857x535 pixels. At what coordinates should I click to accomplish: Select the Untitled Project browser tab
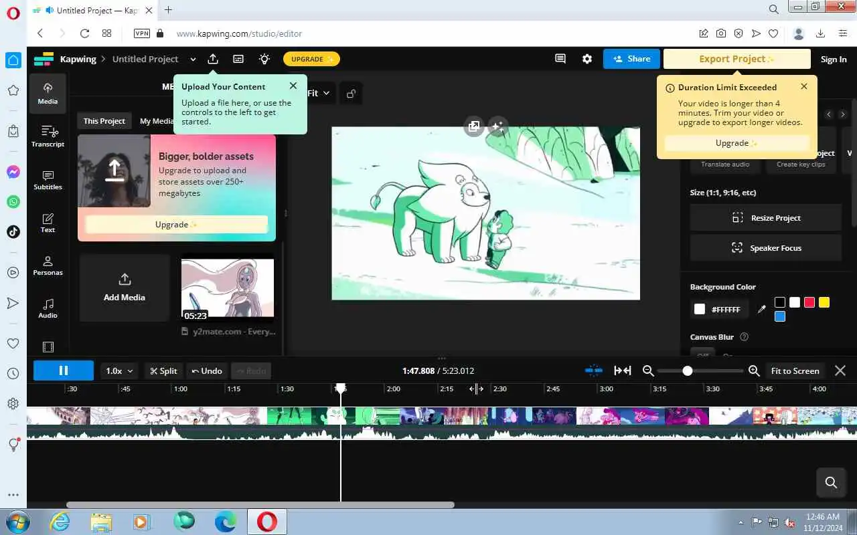(x=92, y=10)
